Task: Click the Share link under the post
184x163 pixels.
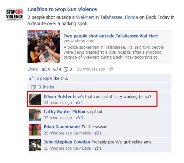Action: [32, 69]
